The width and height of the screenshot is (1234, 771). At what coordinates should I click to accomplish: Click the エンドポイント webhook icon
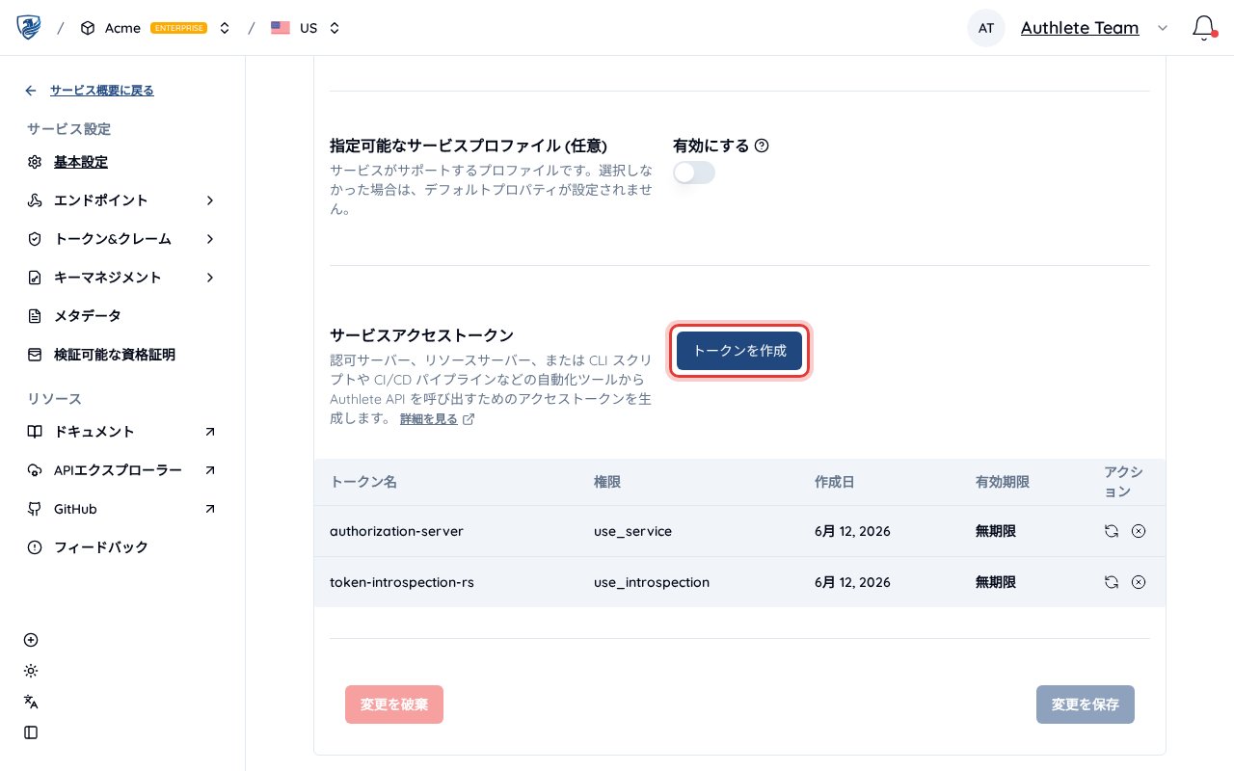pyautogui.click(x=35, y=200)
